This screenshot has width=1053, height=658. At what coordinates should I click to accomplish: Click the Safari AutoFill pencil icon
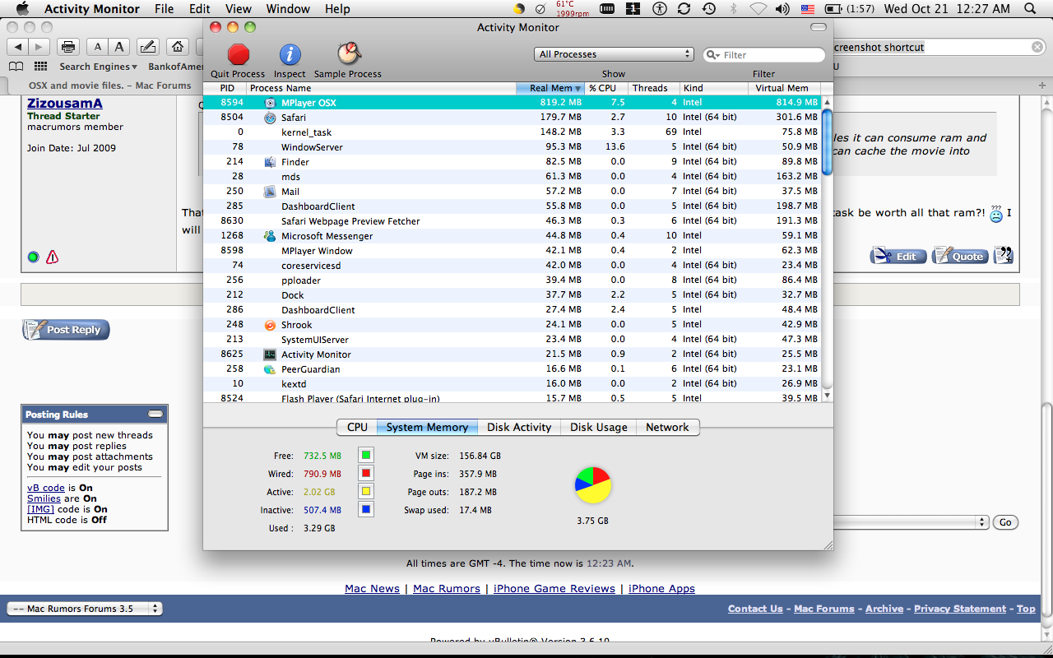tap(148, 47)
